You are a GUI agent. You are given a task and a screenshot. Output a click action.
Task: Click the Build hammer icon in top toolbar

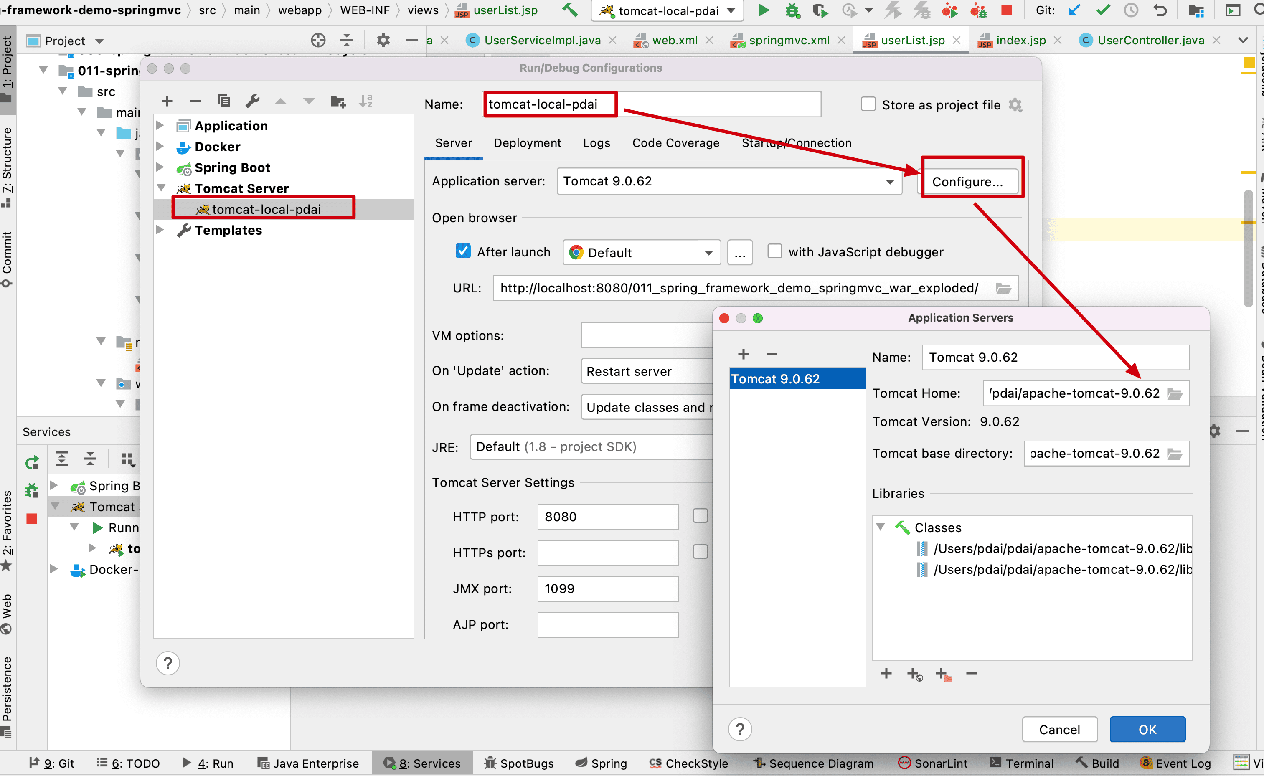pyautogui.click(x=570, y=10)
